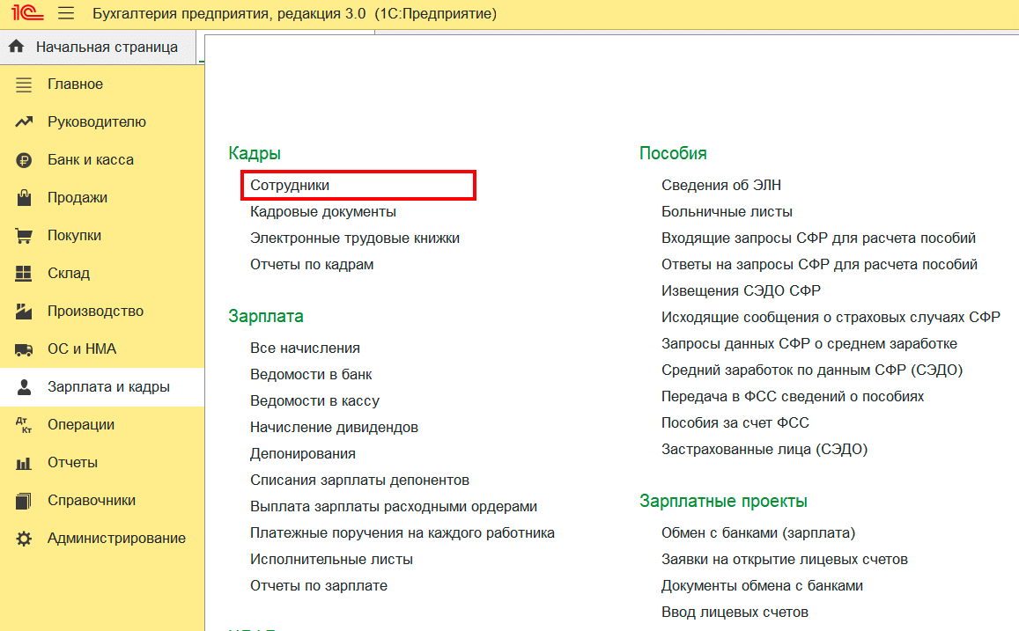Image resolution: width=1019 pixels, height=631 pixels.
Task: Click the Покупки cart icon
Action: tap(25, 236)
